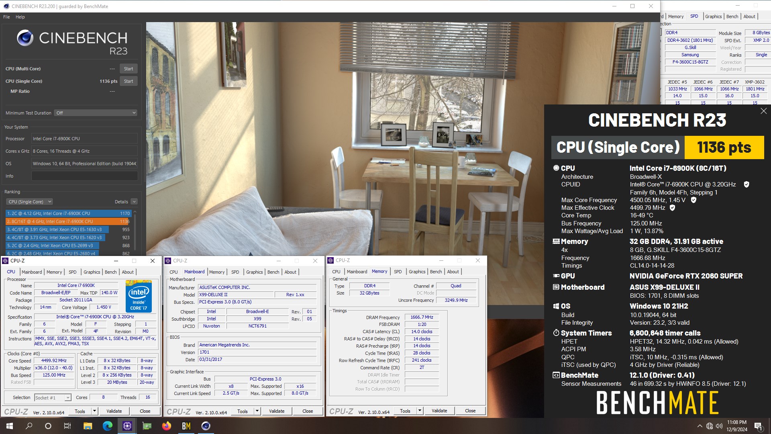Screen dimensions: 771x434
Task: Select ranking entry 2C @ 4.12 GHz i7-6900K
Action: [x=69, y=213]
